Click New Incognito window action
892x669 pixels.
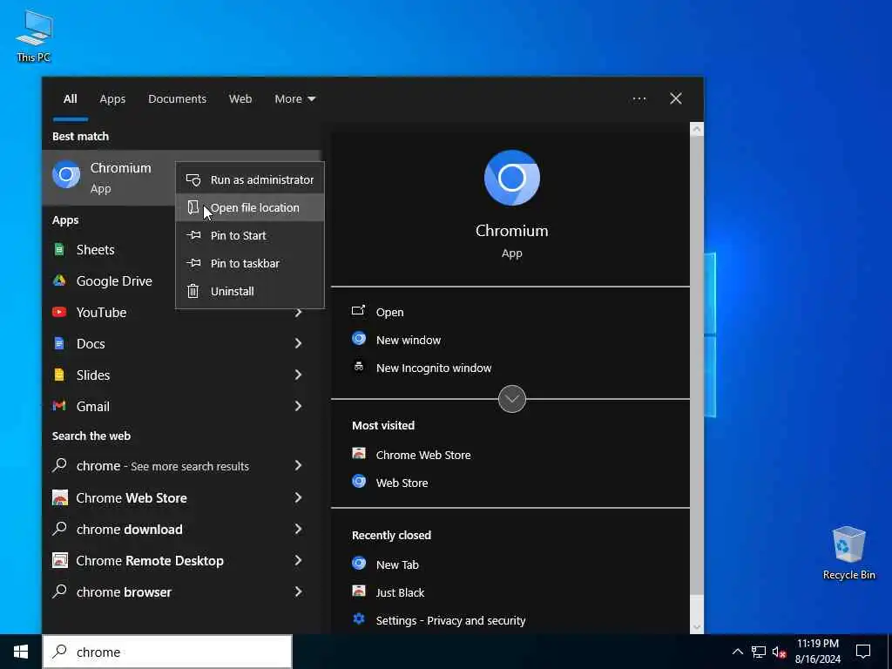434,368
